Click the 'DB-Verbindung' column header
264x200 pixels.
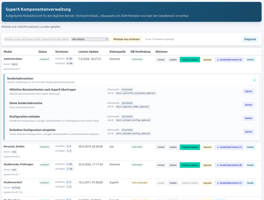141,52
